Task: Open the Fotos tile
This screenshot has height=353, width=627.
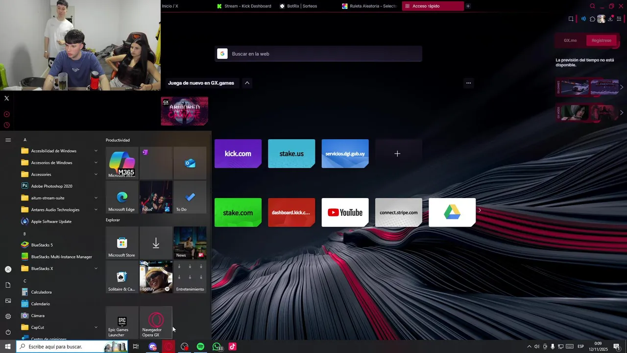Action: [156, 197]
